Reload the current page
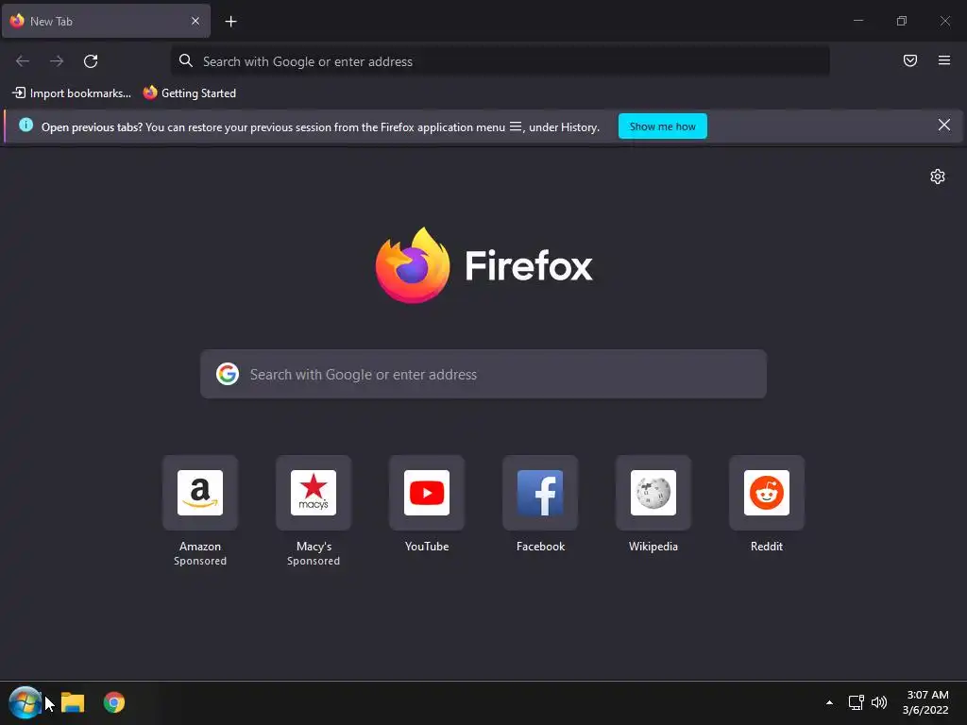 click(x=91, y=61)
